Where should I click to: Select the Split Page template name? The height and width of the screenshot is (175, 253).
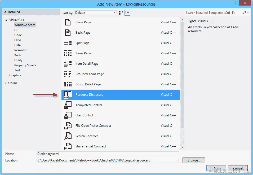[82, 43]
